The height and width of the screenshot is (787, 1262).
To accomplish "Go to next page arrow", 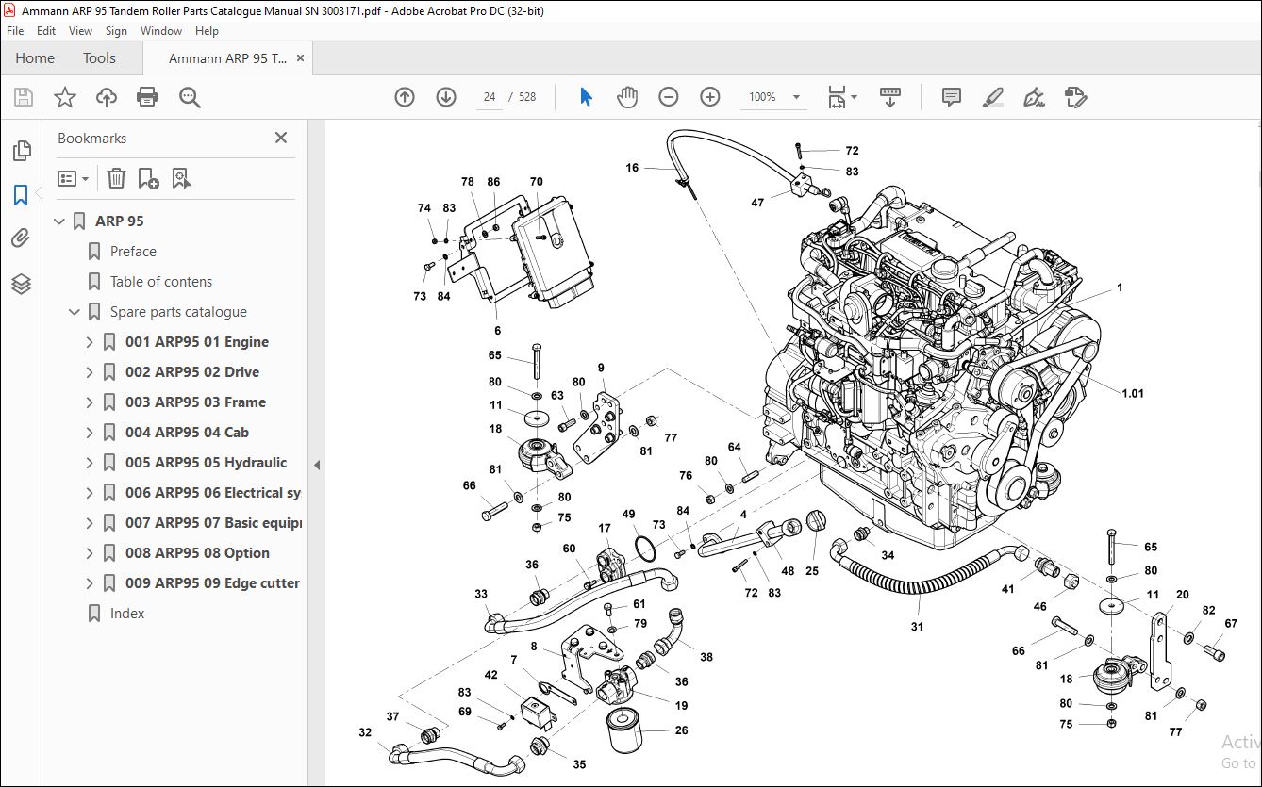I will (446, 97).
